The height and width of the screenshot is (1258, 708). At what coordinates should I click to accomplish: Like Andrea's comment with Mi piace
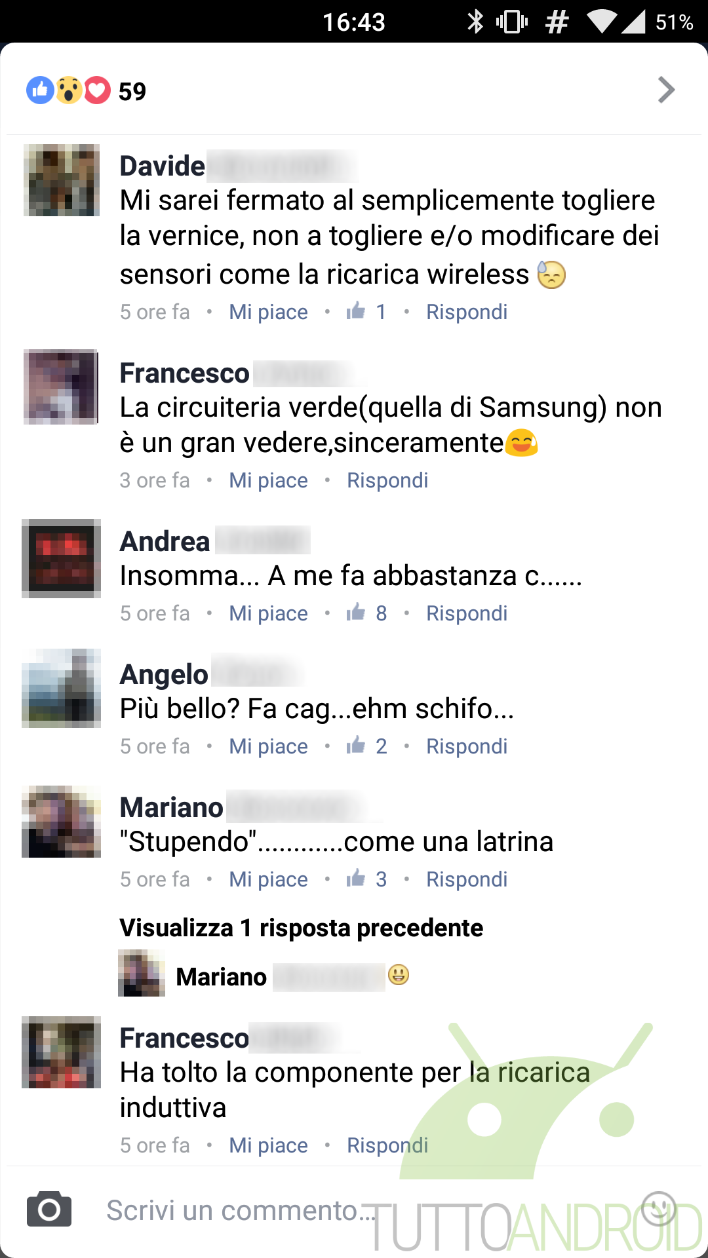tap(268, 613)
